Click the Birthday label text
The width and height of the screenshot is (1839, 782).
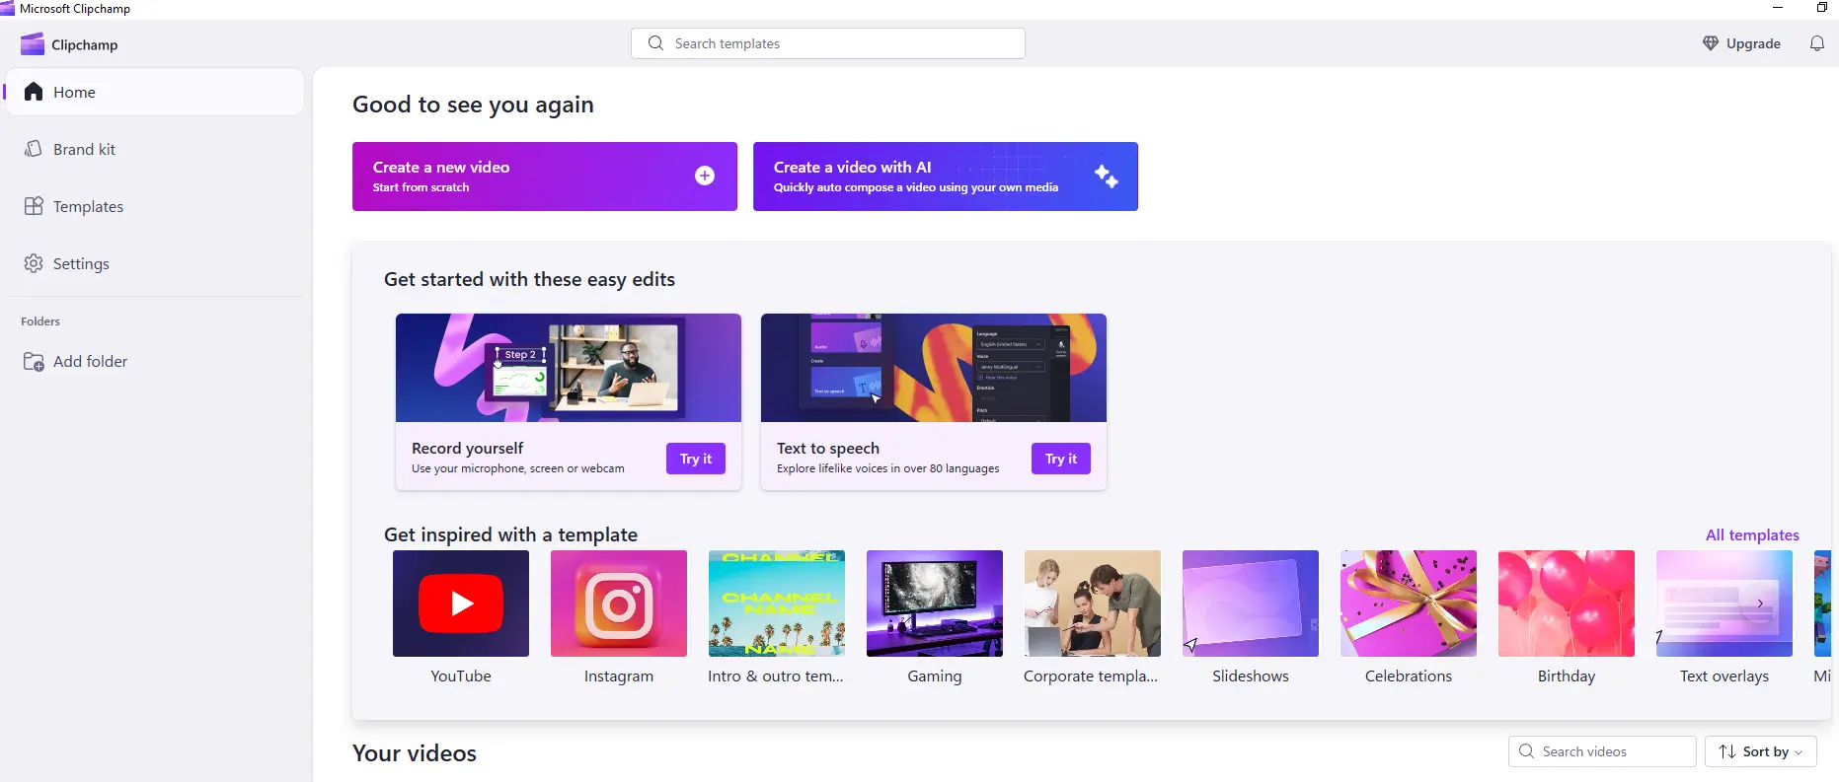[1567, 675]
